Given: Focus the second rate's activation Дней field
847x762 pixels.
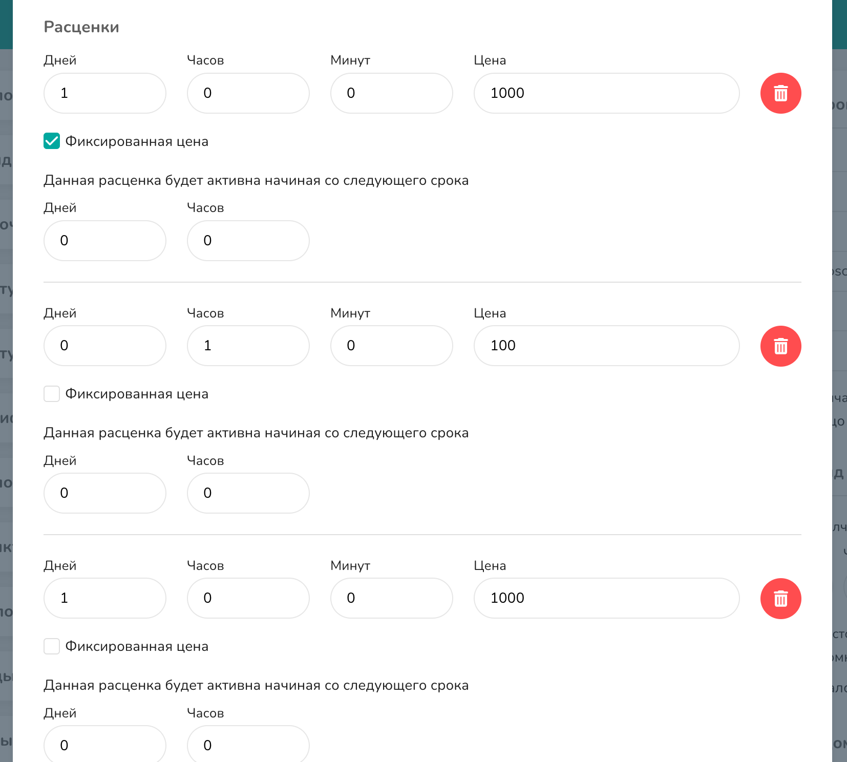Looking at the screenshot, I should [105, 493].
